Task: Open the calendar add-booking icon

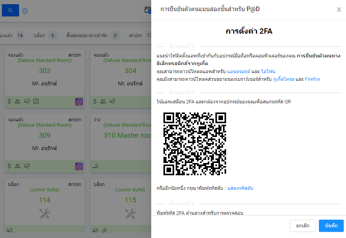Action: point(148,10)
